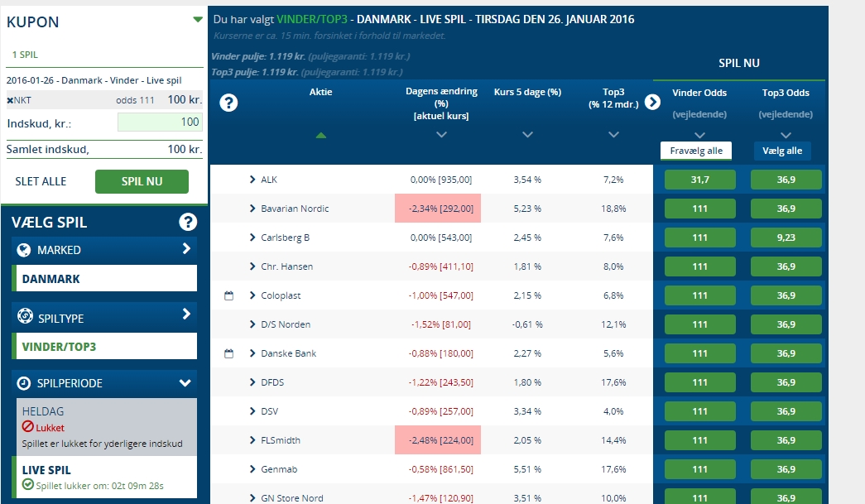This screenshot has height=504, width=865.
Task: Expand the SPILTYPE section arrow
Action: click(186, 314)
